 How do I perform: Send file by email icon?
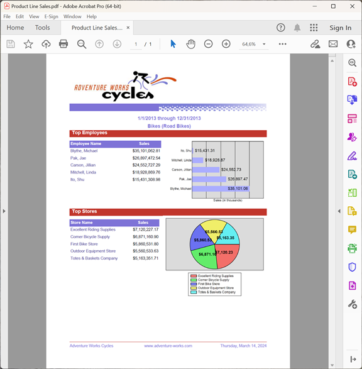coord(333,44)
